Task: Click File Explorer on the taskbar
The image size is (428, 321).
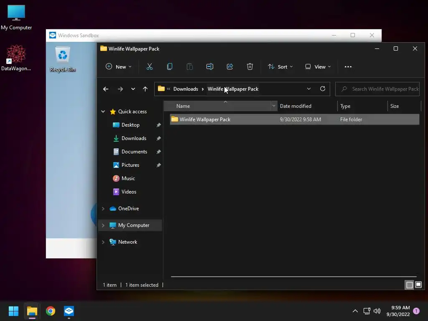Action: 32,311
